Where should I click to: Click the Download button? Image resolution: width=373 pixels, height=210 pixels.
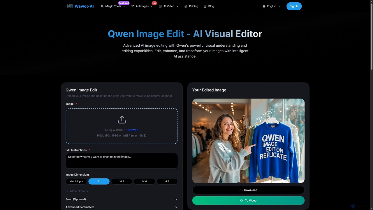tap(248, 190)
